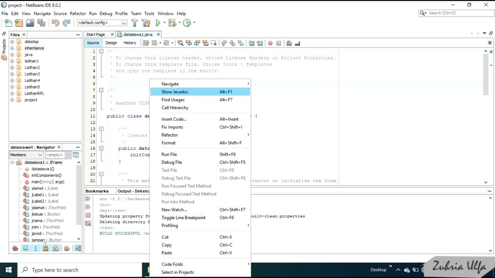Run the project with green play icon
This screenshot has height=278, width=495.
pyautogui.click(x=158, y=23)
